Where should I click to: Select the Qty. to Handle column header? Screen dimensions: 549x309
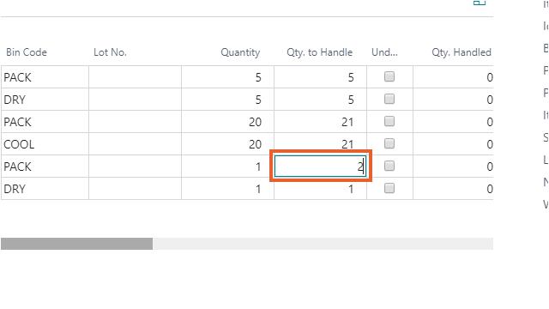[x=320, y=52]
